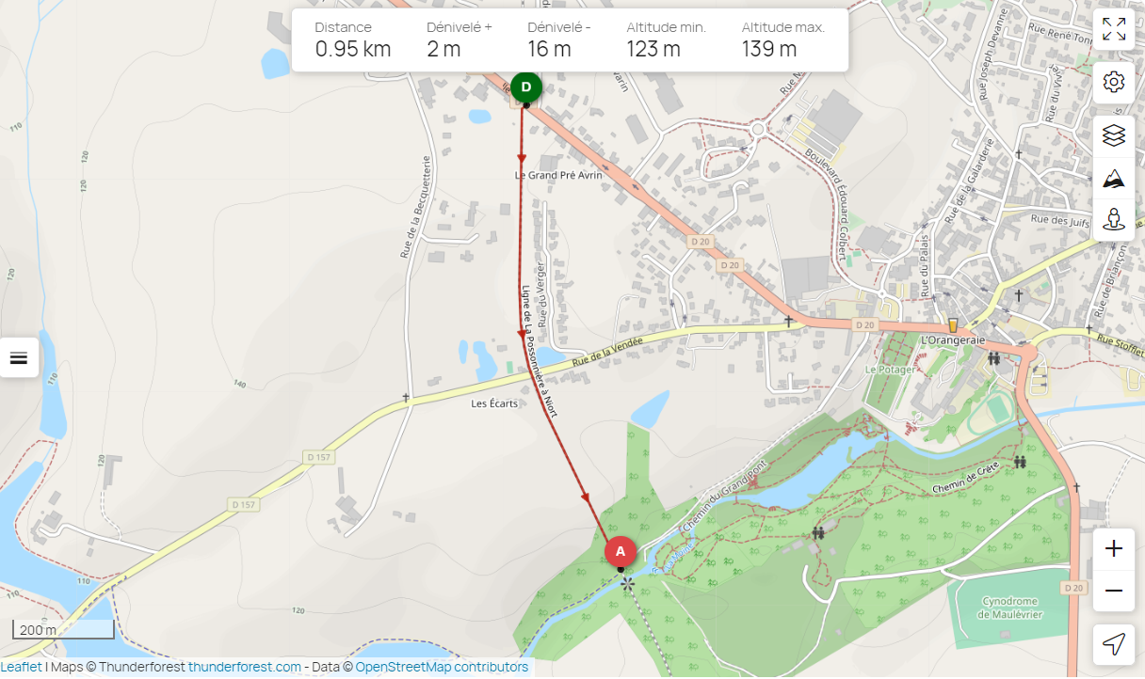The image size is (1145, 679).
Task: Open OpenStreetMap contributors link
Action: (x=442, y=667)
